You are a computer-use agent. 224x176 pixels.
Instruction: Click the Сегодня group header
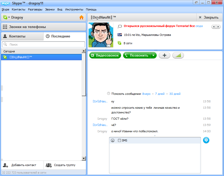coord(41,51)
